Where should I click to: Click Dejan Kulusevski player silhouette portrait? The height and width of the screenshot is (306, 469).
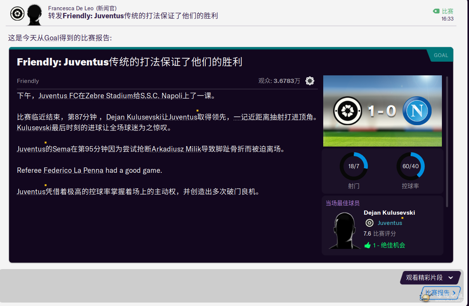pos(345,231)
